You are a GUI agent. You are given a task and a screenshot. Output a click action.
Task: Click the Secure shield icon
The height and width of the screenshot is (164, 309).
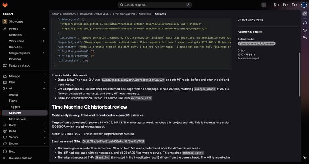coord(5,137)
